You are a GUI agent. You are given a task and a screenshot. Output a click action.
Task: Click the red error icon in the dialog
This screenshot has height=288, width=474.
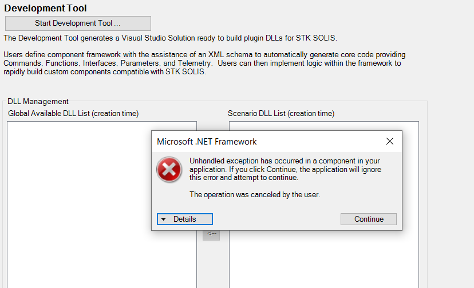pos(169,170)
